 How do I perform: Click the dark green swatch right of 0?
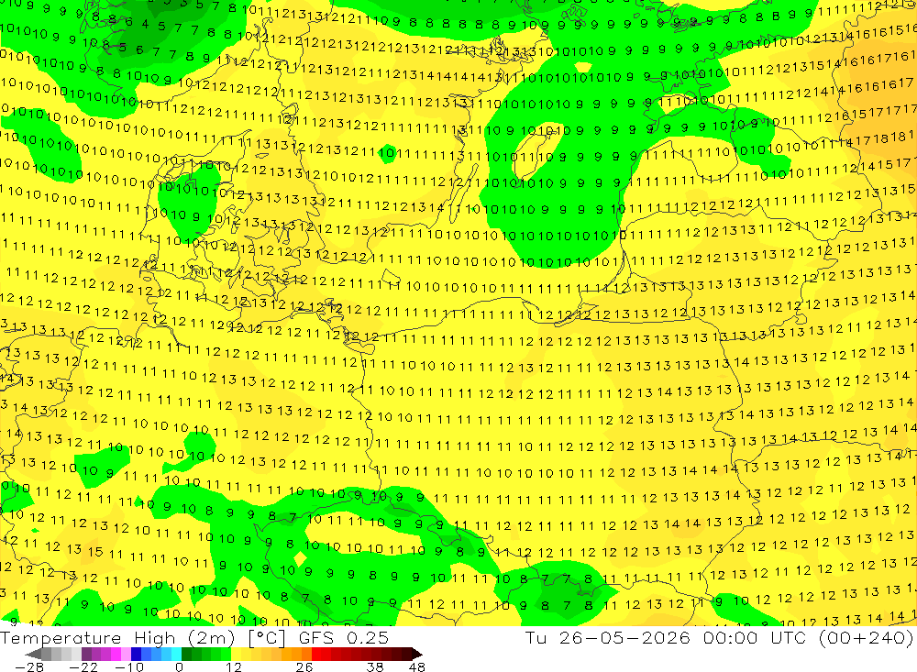click(x=186, y=654)
